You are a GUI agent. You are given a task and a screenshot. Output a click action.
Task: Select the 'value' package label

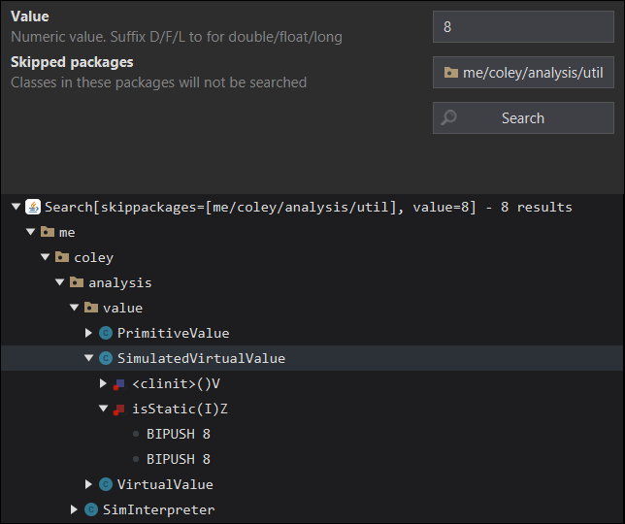[x=122, y=308]
